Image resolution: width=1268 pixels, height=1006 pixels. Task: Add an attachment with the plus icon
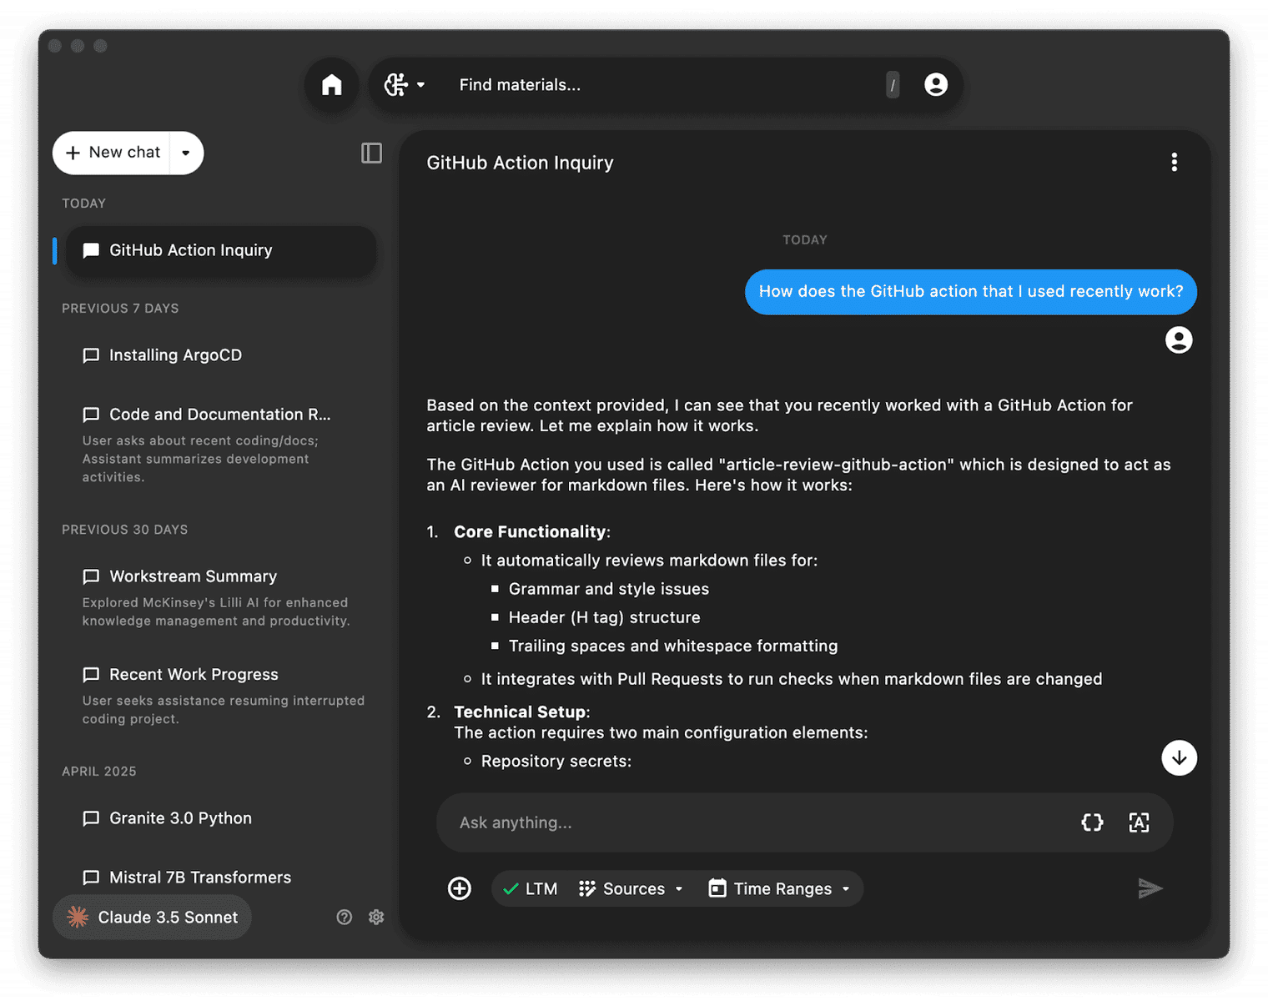point(460,888)
